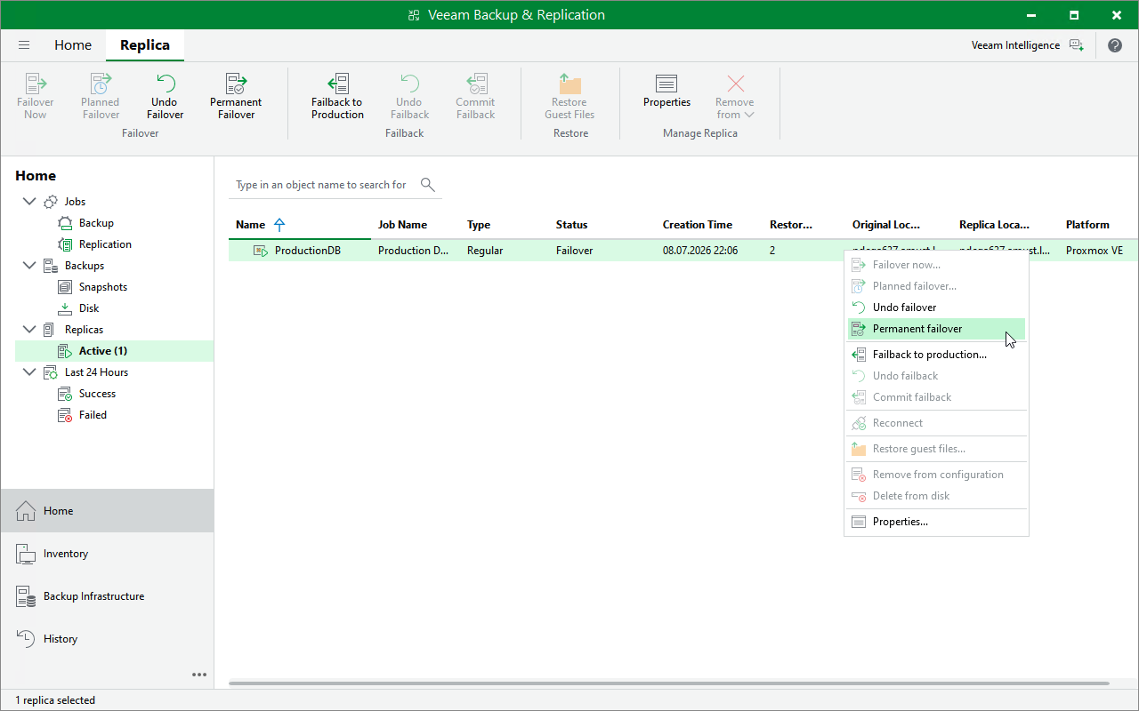Collapse the Last 24 Hours node
1139x711 pixels.
[x=29, y=372]
